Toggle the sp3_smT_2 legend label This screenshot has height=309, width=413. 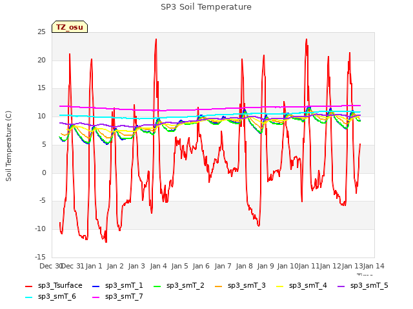185,286
